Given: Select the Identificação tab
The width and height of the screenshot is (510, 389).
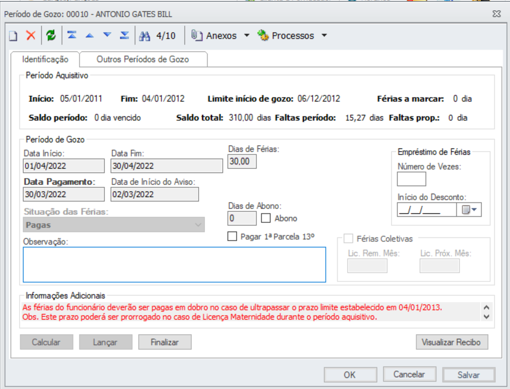Looking at the screenshot, I should pyautogui.click(x=45, y=59).
